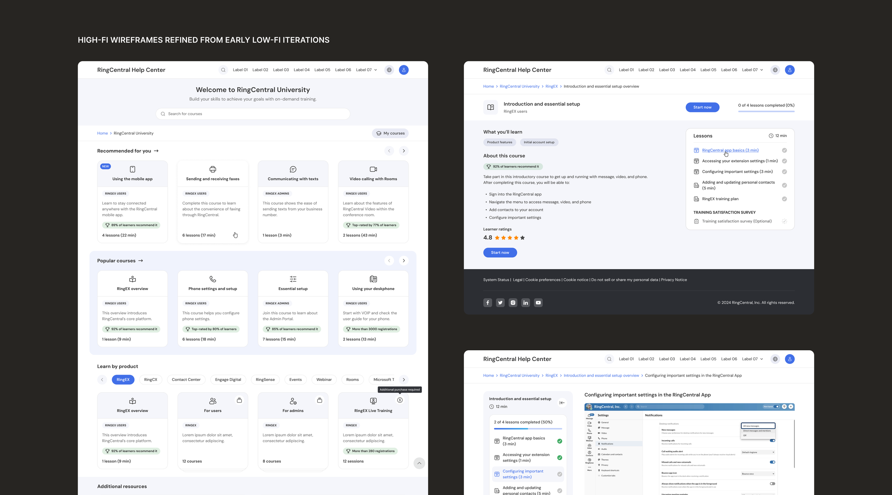The image size is (892, 495).
Task: Mark RingEX training plan lesson complete
Action: click(x=784, y=199)
